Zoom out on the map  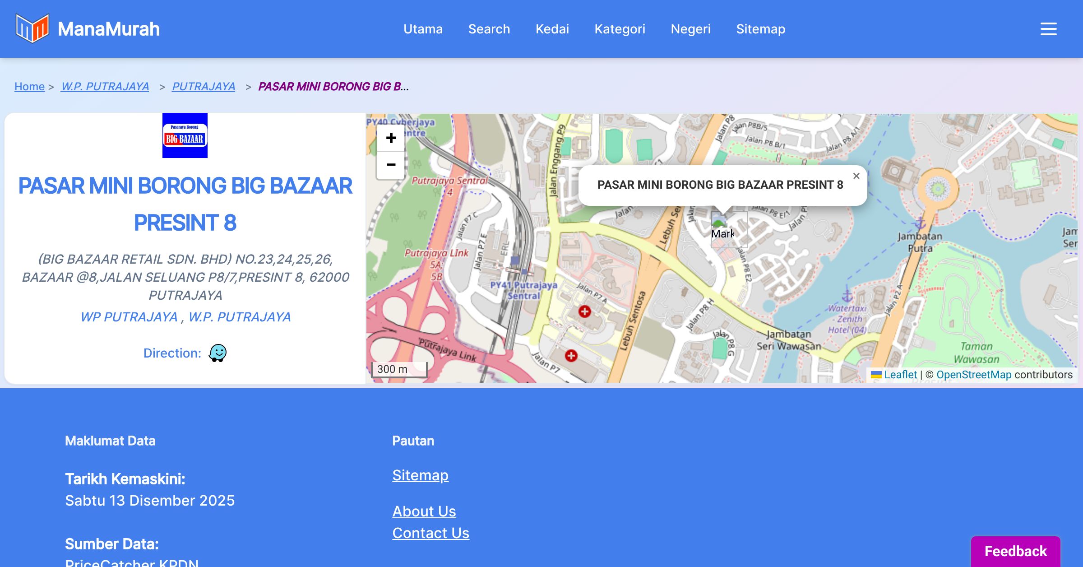[x=391, y=165]
